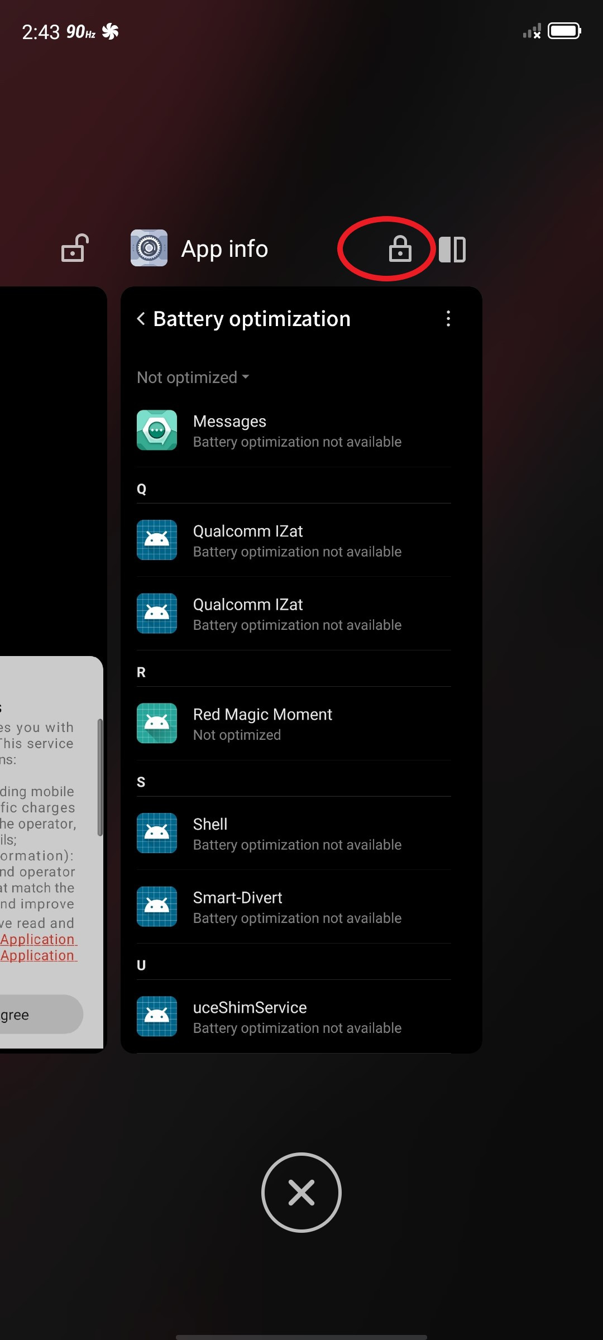The height and width of the screenshot is (1340, 603).
Task: Tap the split-screen icon for App info
Action: coord(452,249)
